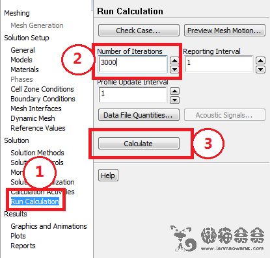Open Boundary Conditions task page
The image size is (270, 258).
[43, 99]
